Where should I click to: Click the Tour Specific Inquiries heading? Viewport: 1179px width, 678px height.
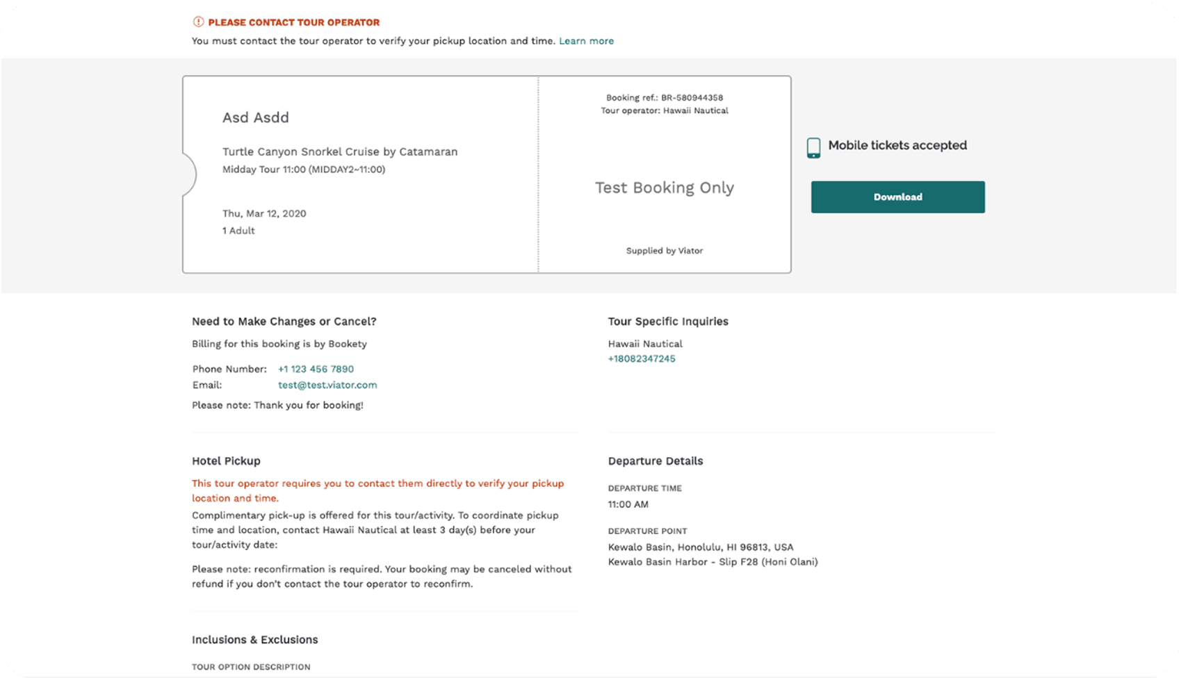pos(668,322)
